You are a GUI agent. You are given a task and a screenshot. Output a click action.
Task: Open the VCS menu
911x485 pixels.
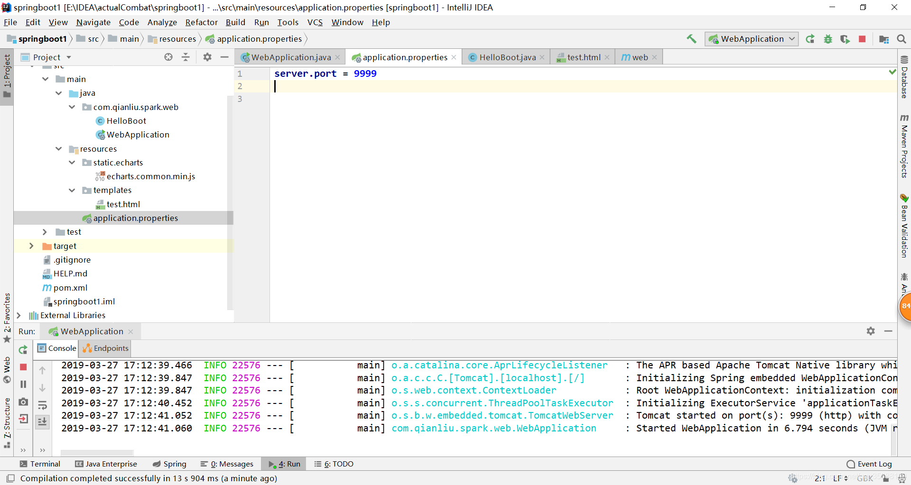(315, 22)
